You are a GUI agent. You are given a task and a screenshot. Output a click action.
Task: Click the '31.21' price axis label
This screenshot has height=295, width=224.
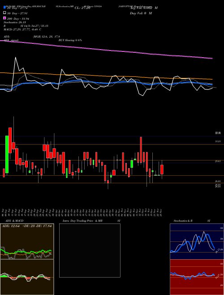pos(218,141)
